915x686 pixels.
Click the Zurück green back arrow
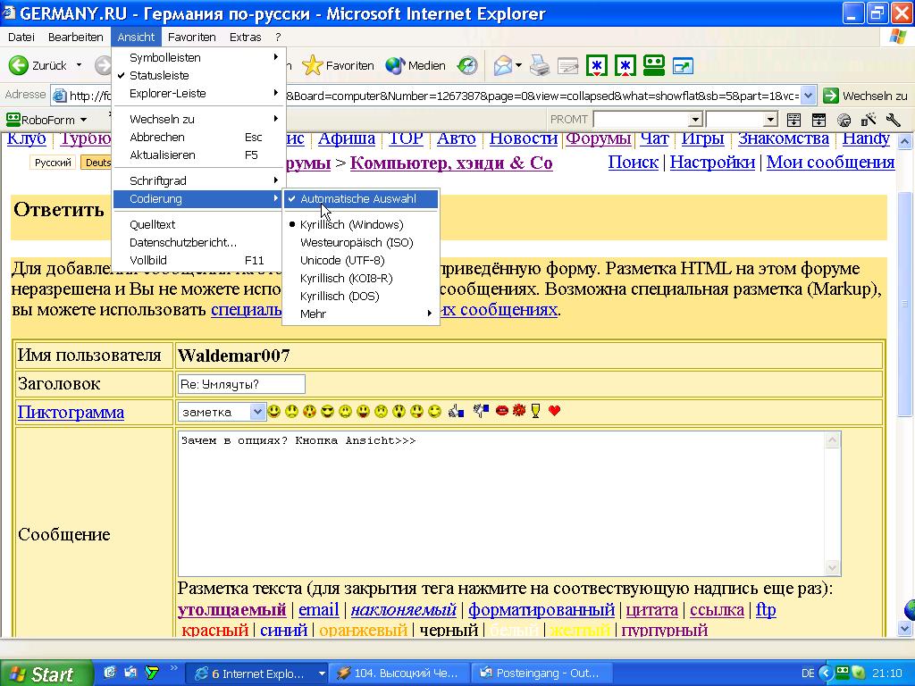(x=19, y=65)
